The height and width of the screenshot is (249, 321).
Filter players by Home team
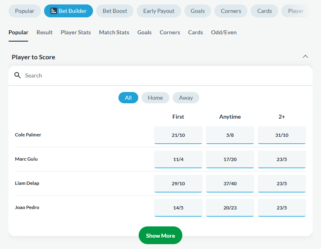pyautogui.click(x=155, y=98)
